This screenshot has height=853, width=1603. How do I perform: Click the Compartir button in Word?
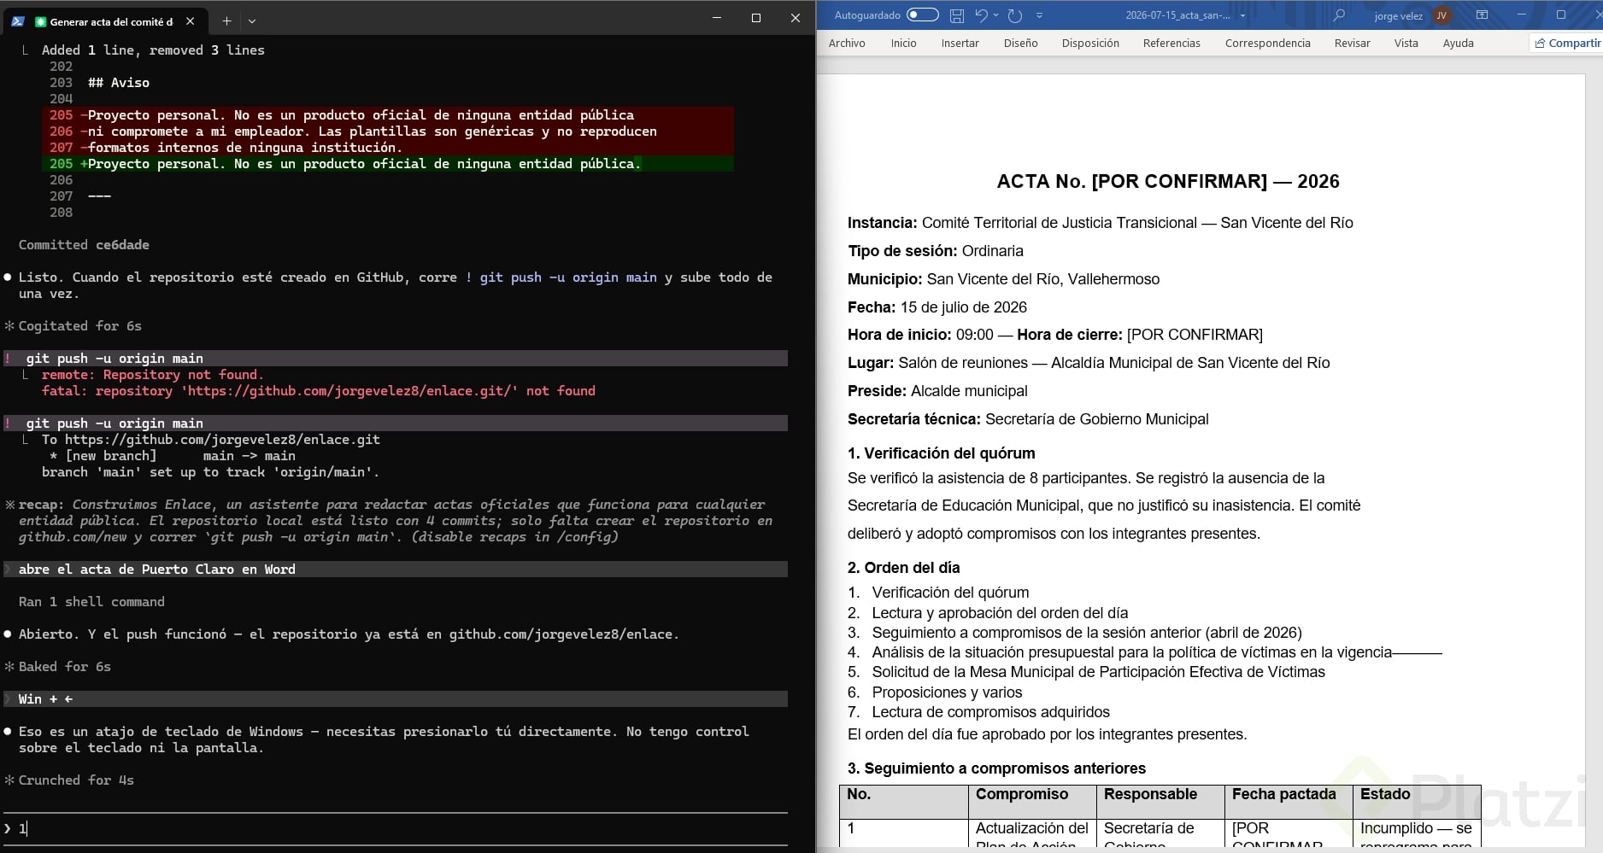click(x=1566, y=43)
